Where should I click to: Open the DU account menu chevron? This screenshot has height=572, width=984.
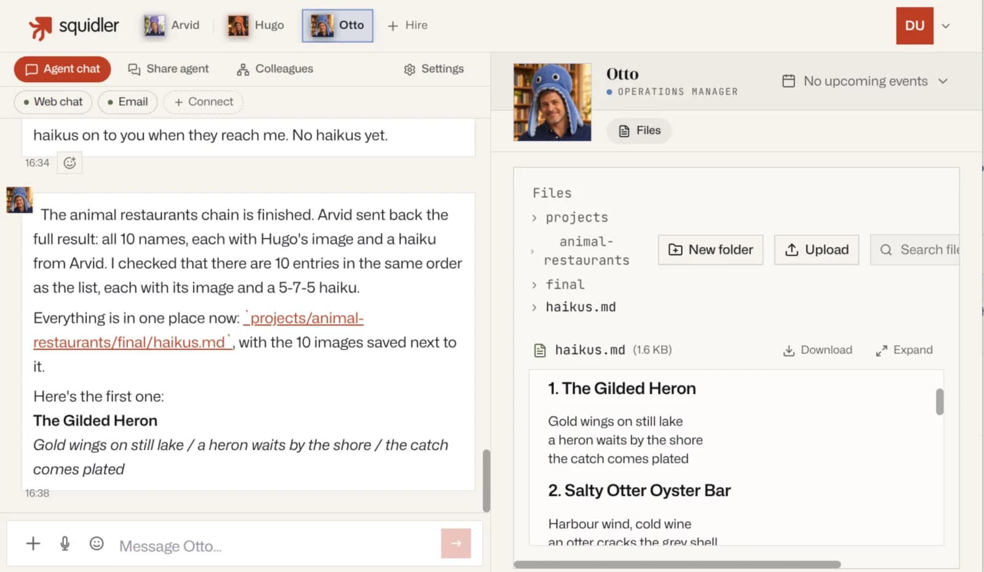coord(946,26)
